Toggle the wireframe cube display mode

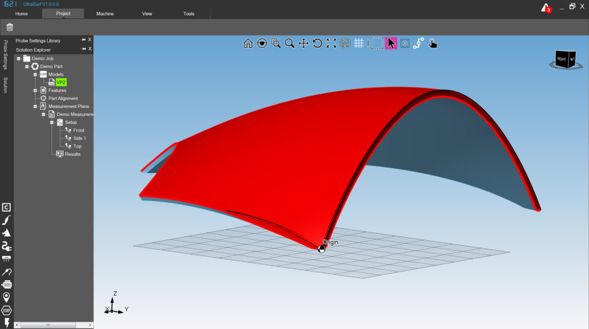345,43
